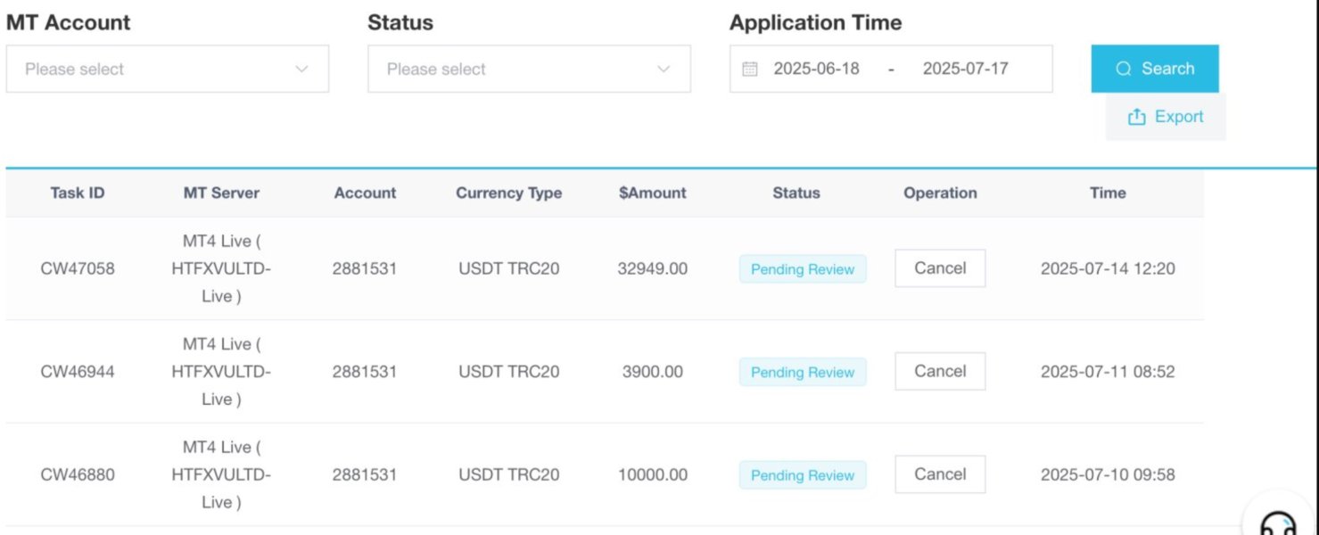Cancel the CW46944 request

[x=940, y=372]
